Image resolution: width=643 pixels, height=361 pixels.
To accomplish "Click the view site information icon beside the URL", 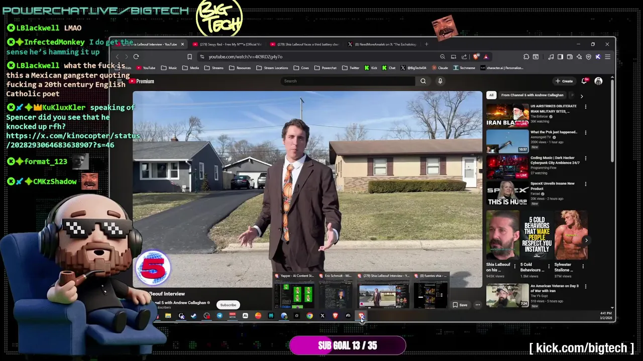I will [202, 57].
